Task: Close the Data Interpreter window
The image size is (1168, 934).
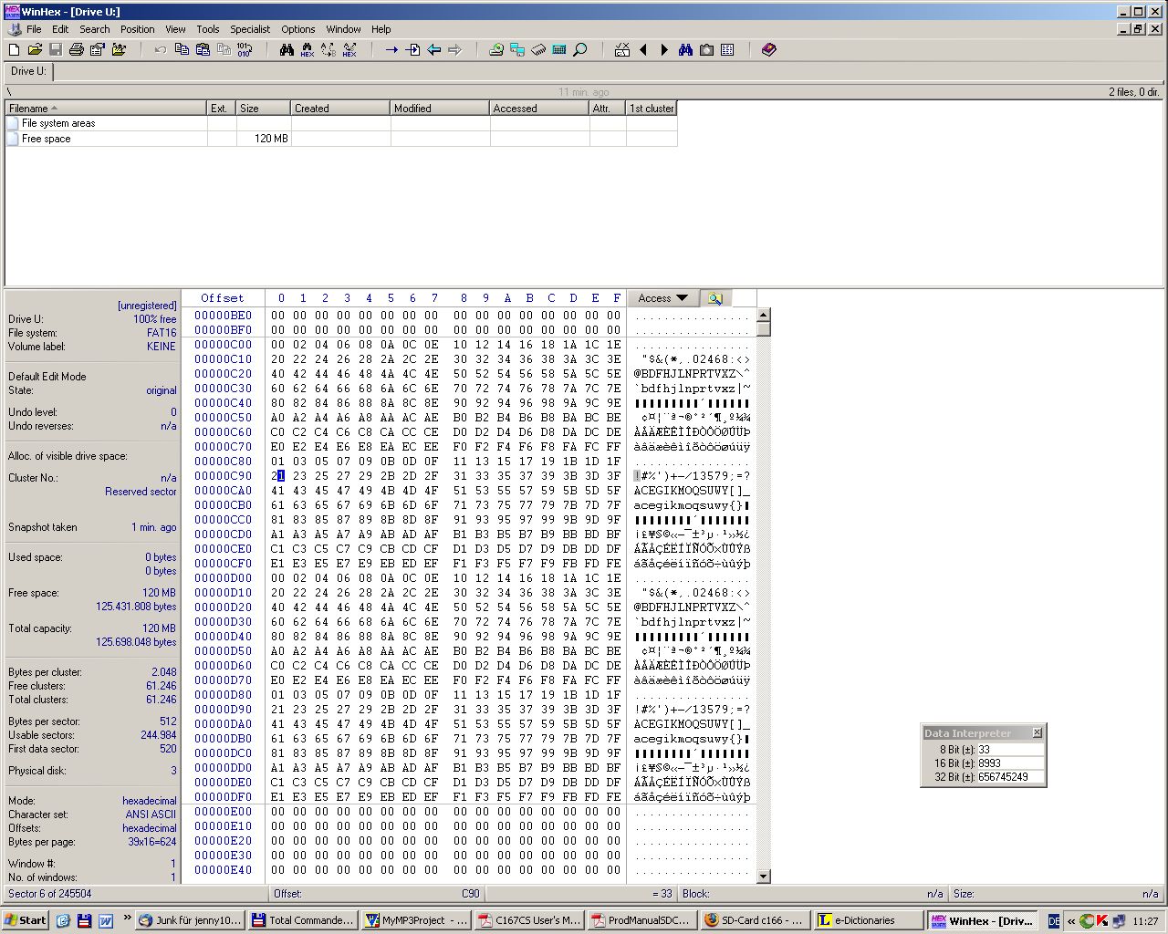Action: click(1037, 732)
